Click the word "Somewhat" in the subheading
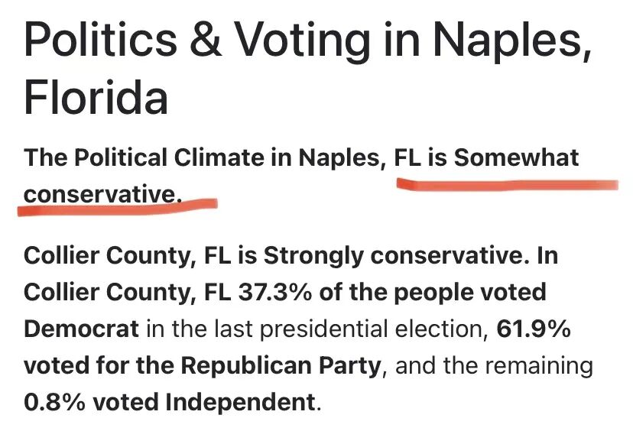Image resolution: width=633 pixels, height=431 pixels. [x=516, y=158]
